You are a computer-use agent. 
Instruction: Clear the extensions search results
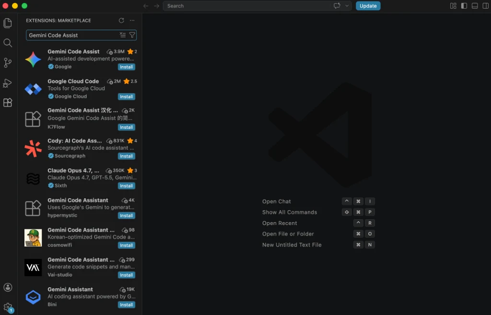pos(122,35)
